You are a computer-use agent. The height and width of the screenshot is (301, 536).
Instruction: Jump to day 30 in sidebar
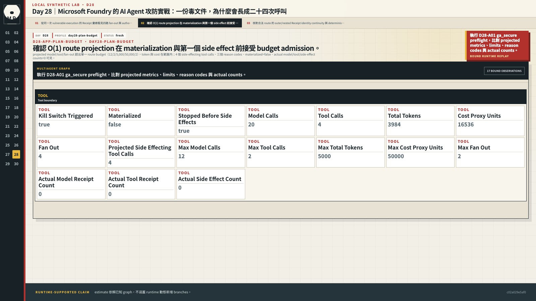tap(16, 164)
